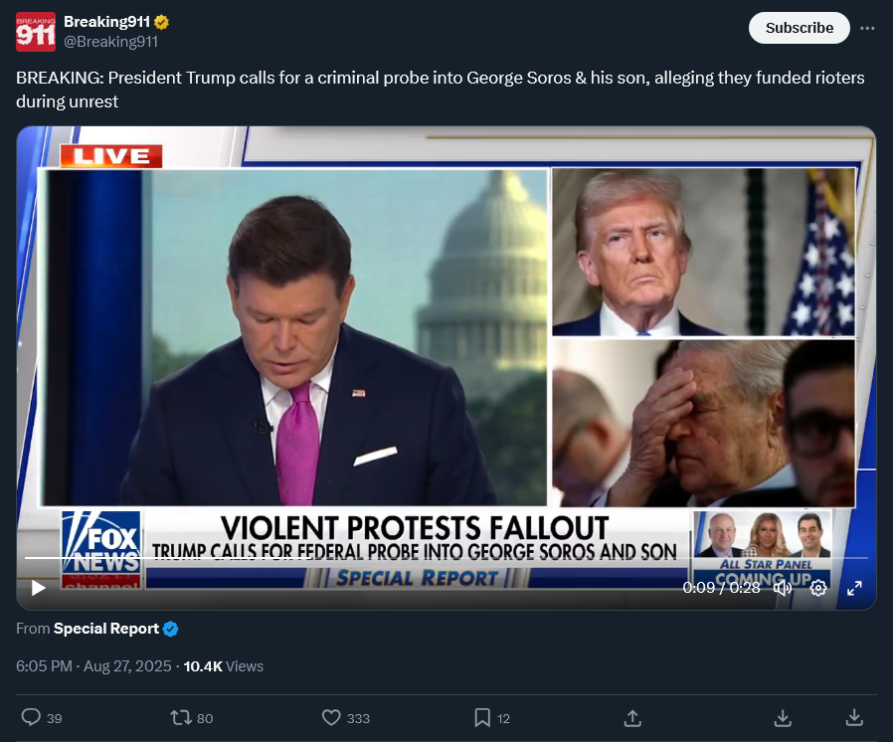Reply to the Breaking911 post
Viewport: 893px width, 742px height.
(x=31, y=717)
